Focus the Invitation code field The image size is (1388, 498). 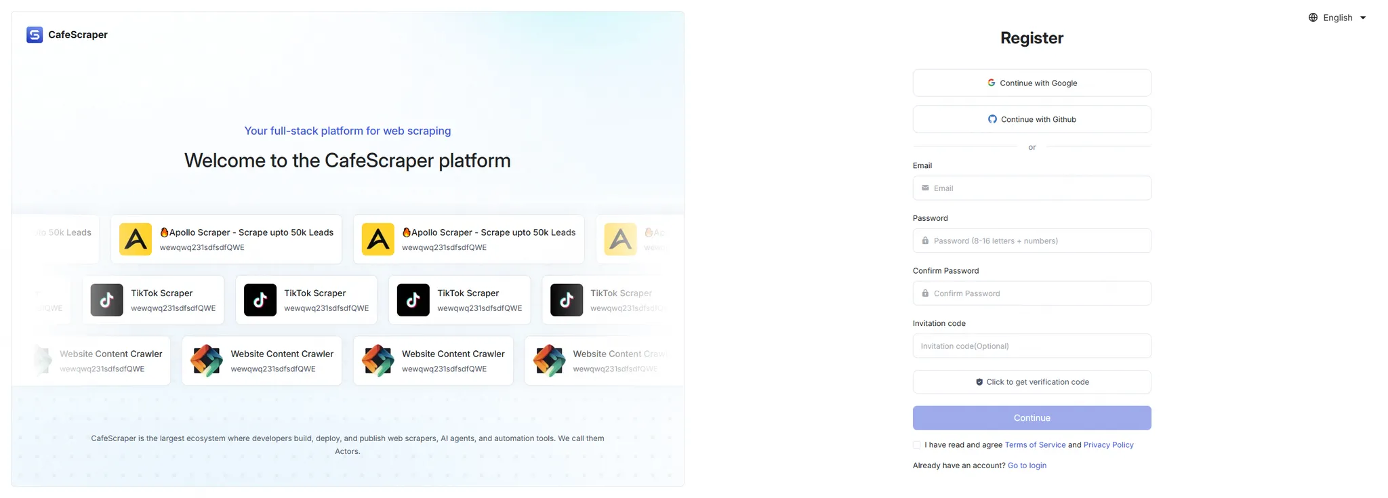[x=1032, y=346]
